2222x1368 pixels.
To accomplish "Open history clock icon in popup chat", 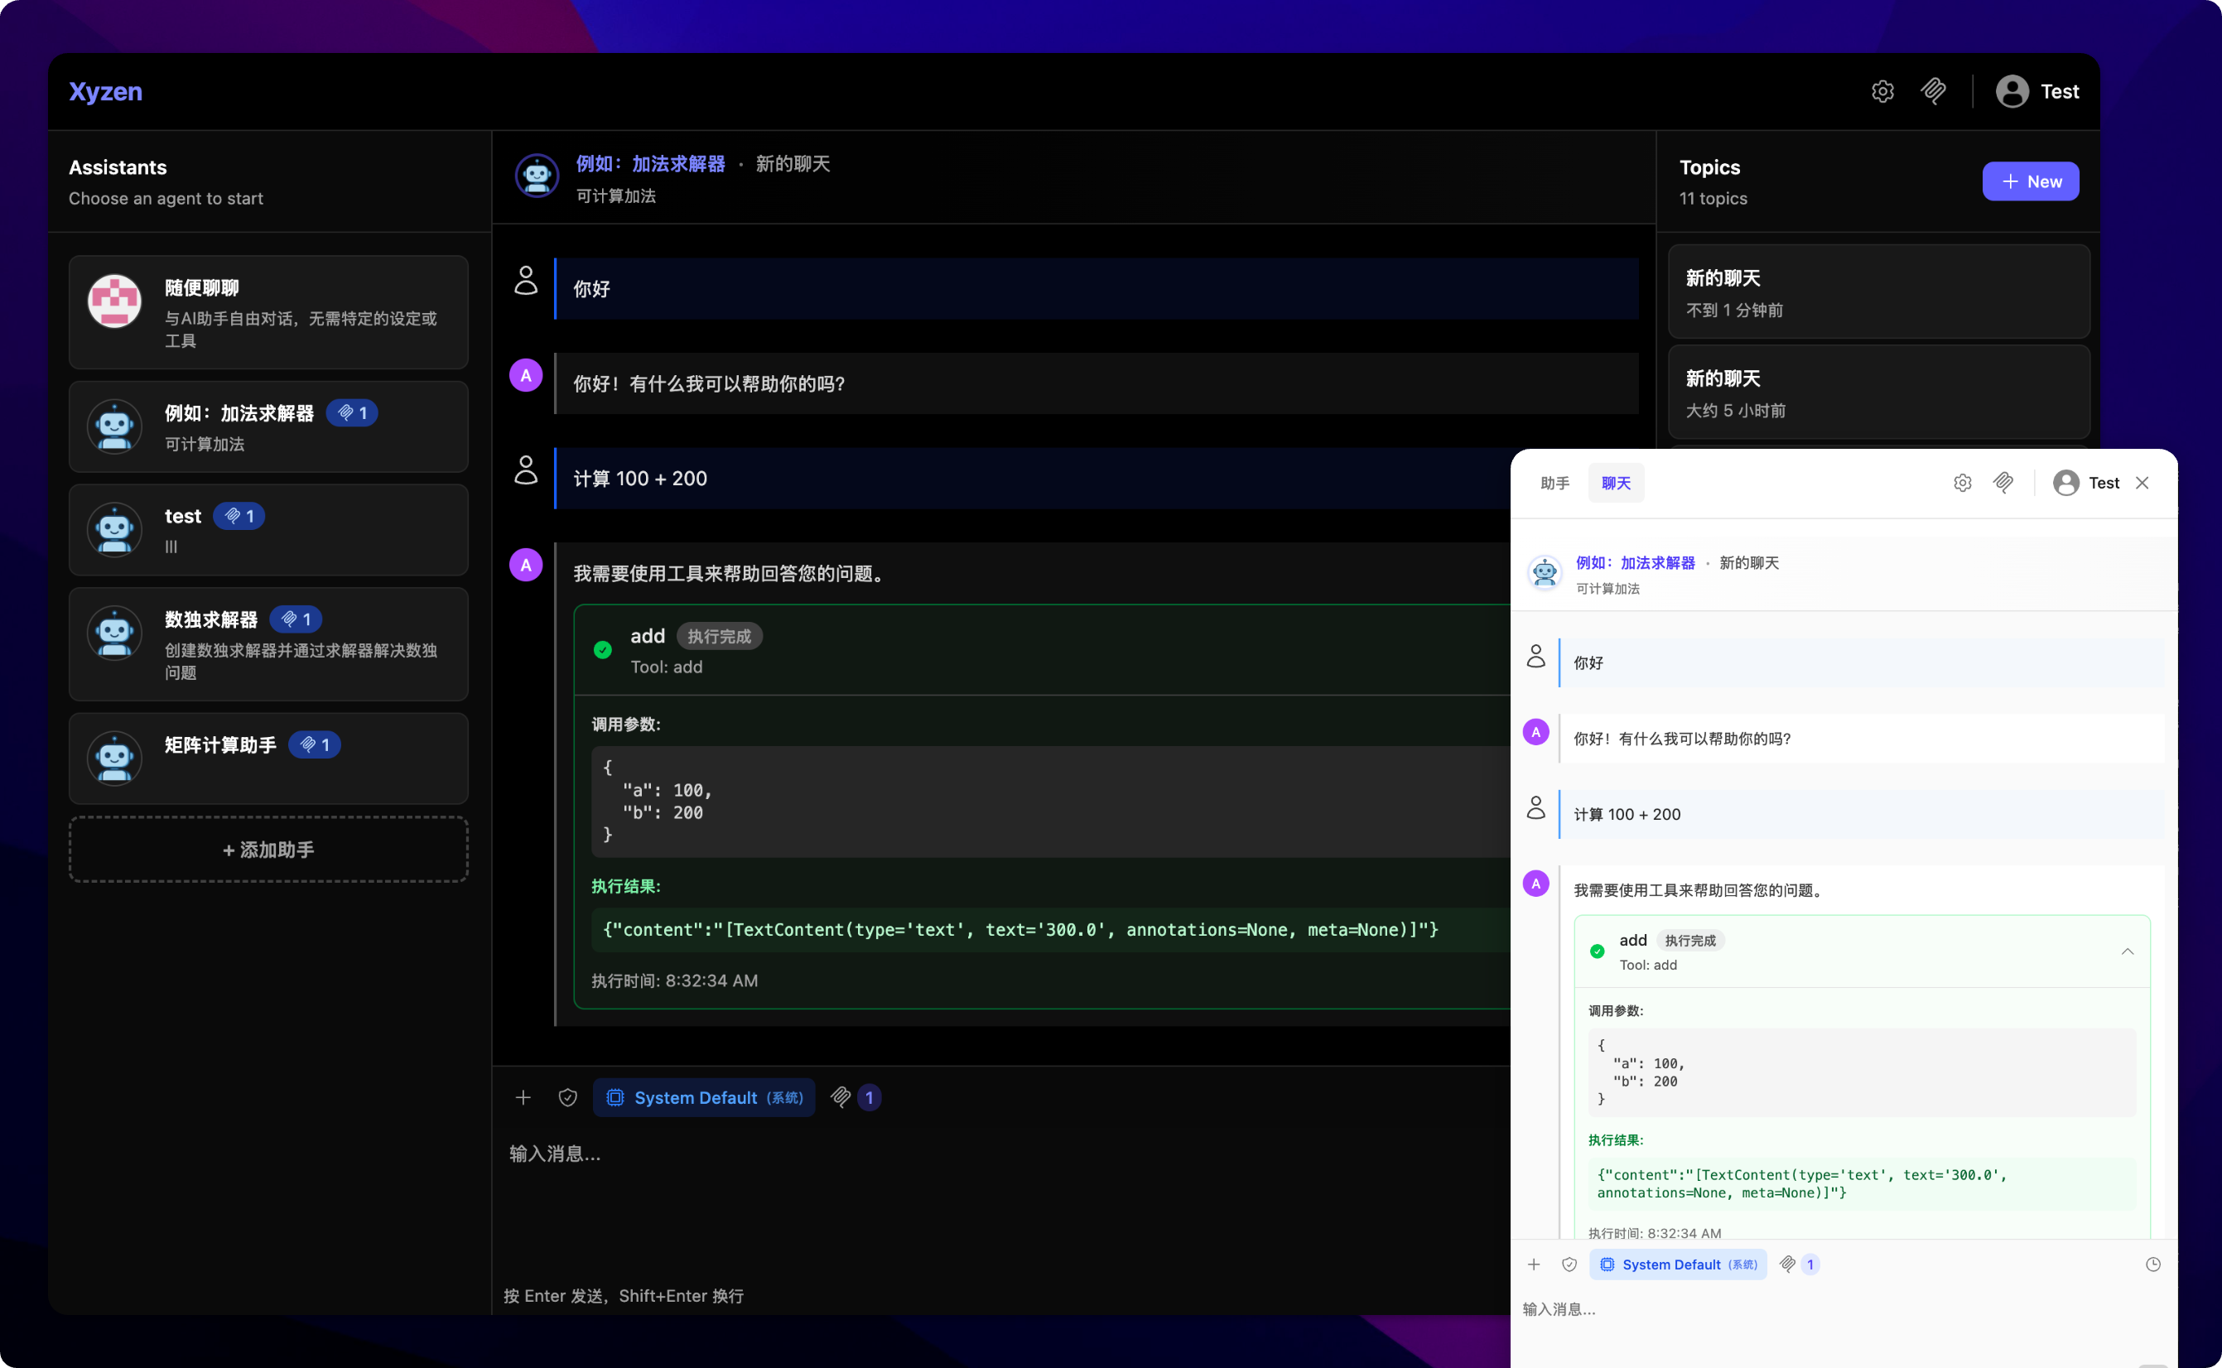I will coord(2152,1264).
